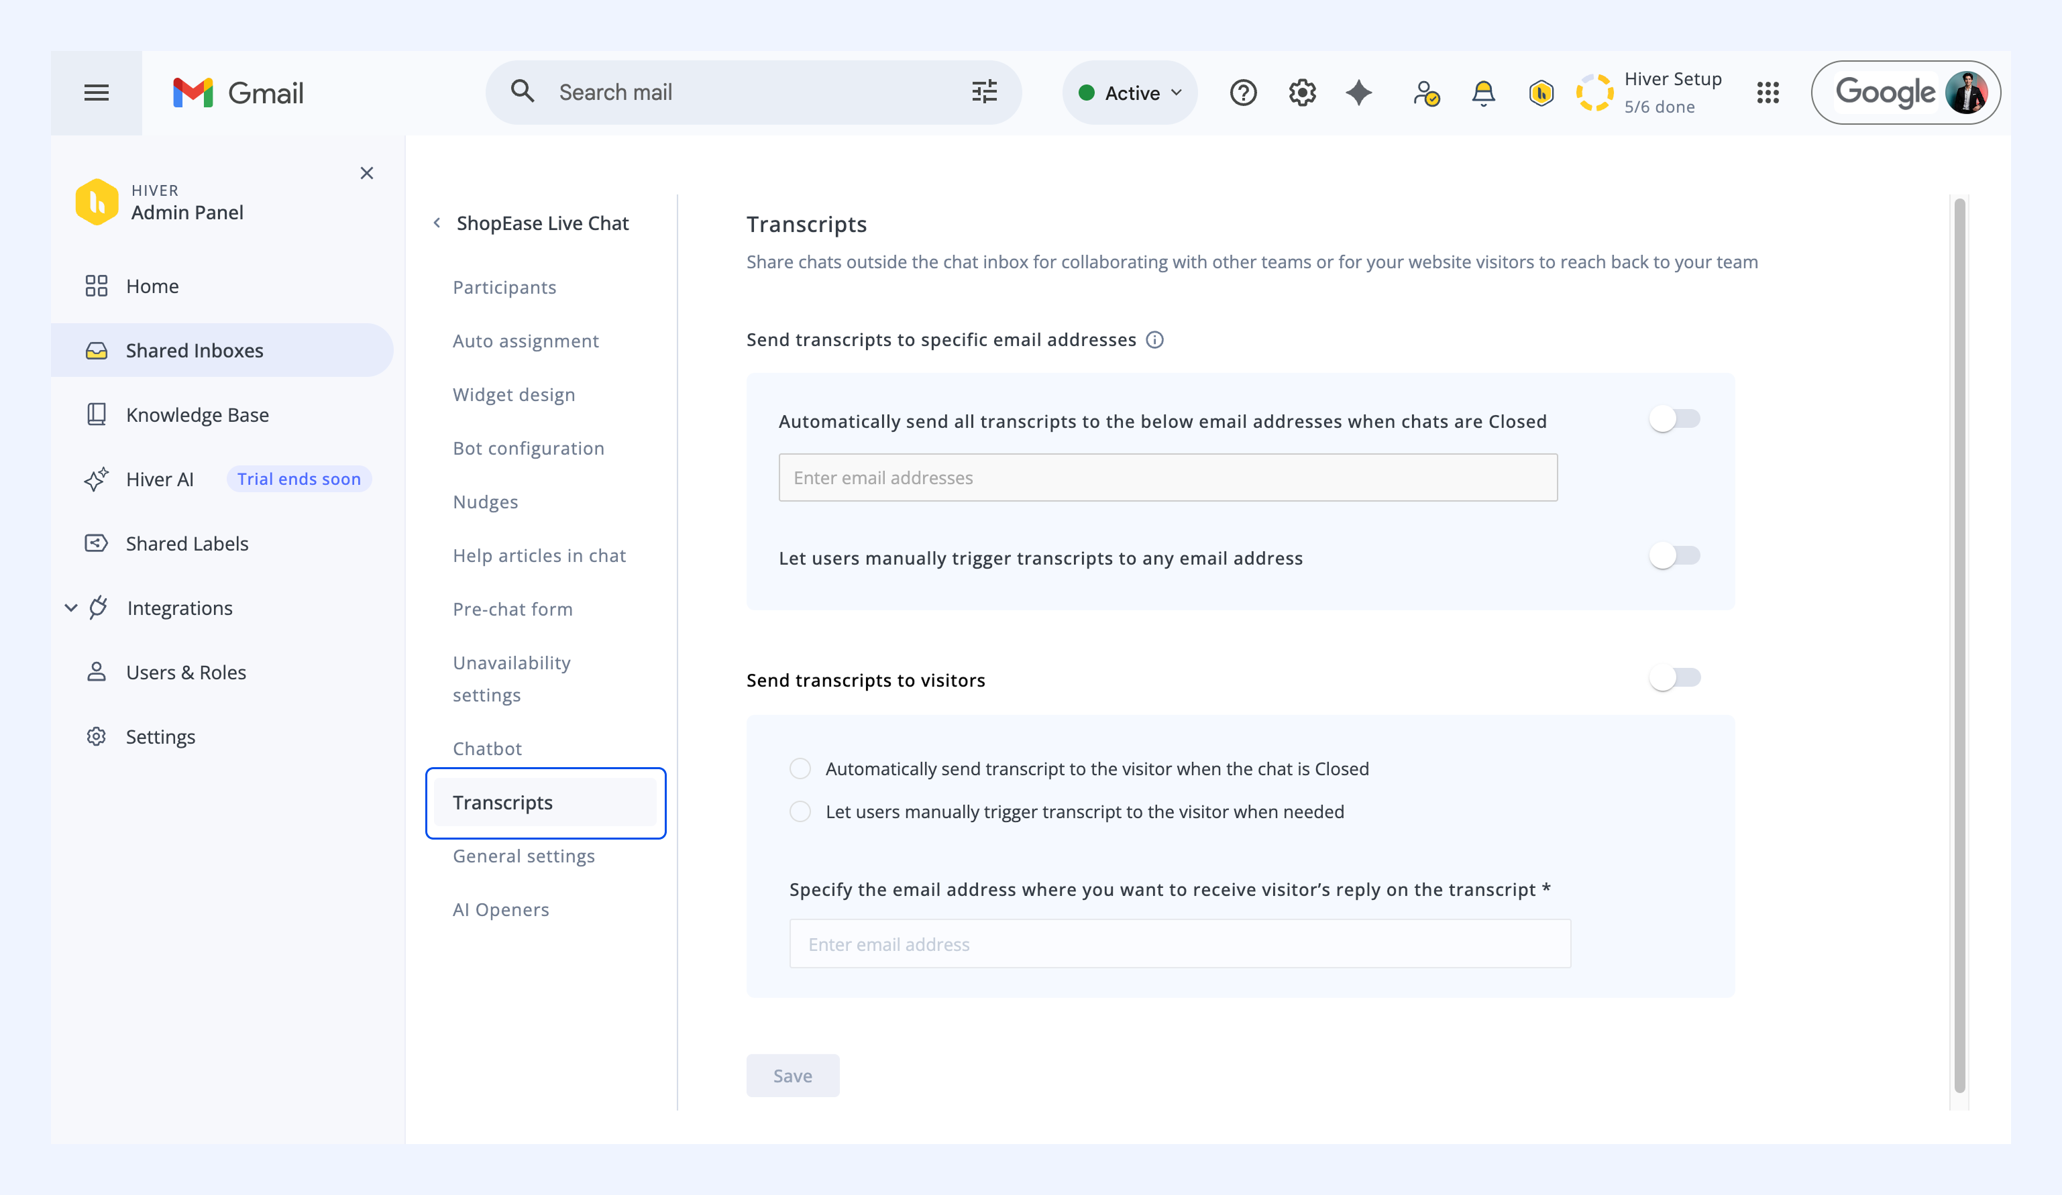
Task: Open Settings in the admin sidebar
Action: point(160,736)
